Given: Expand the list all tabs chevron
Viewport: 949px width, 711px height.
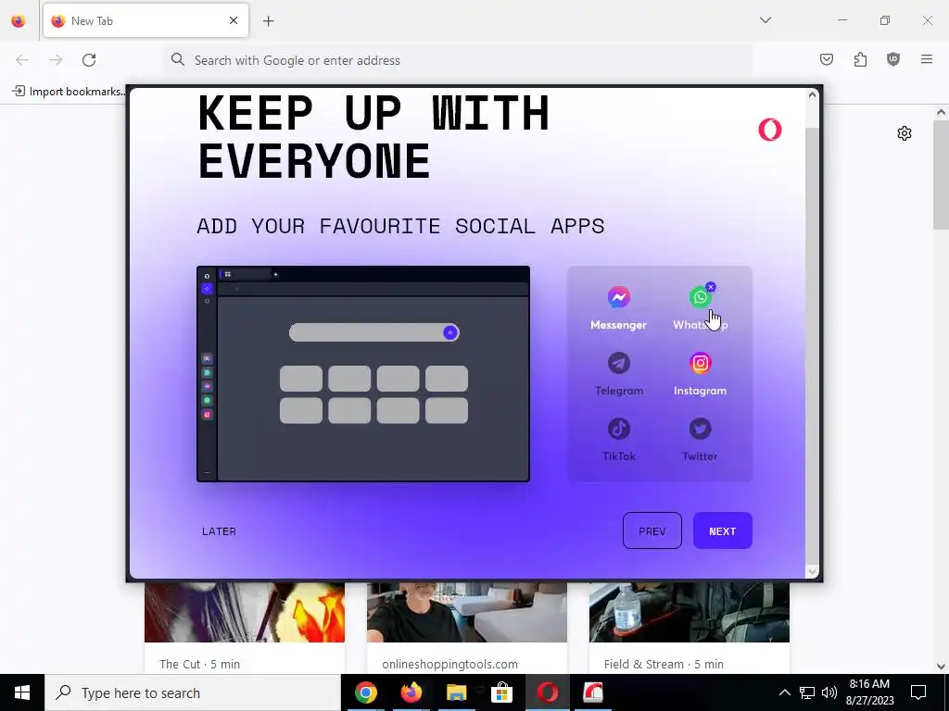Looking at the screenshot, I should click(x=765, y=20).
